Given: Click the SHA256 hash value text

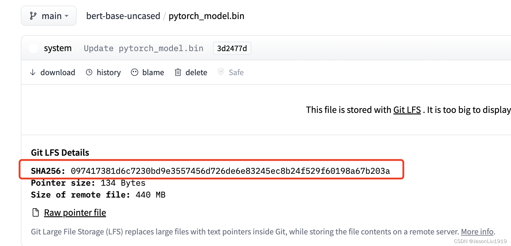Looking at the screenshot, I should 230,171.
